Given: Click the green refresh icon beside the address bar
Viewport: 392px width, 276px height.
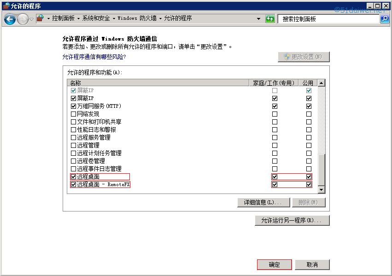Looking at the screenshot, I should coord(269,18).
